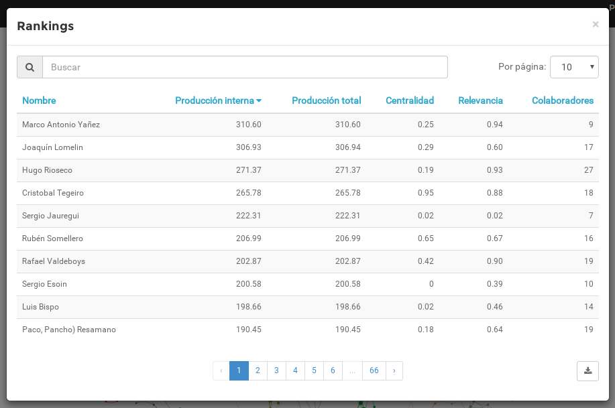The height and width of the screenshot is (408, 615).
Task: Go to page 2
Action: click(x=258, y=370)
